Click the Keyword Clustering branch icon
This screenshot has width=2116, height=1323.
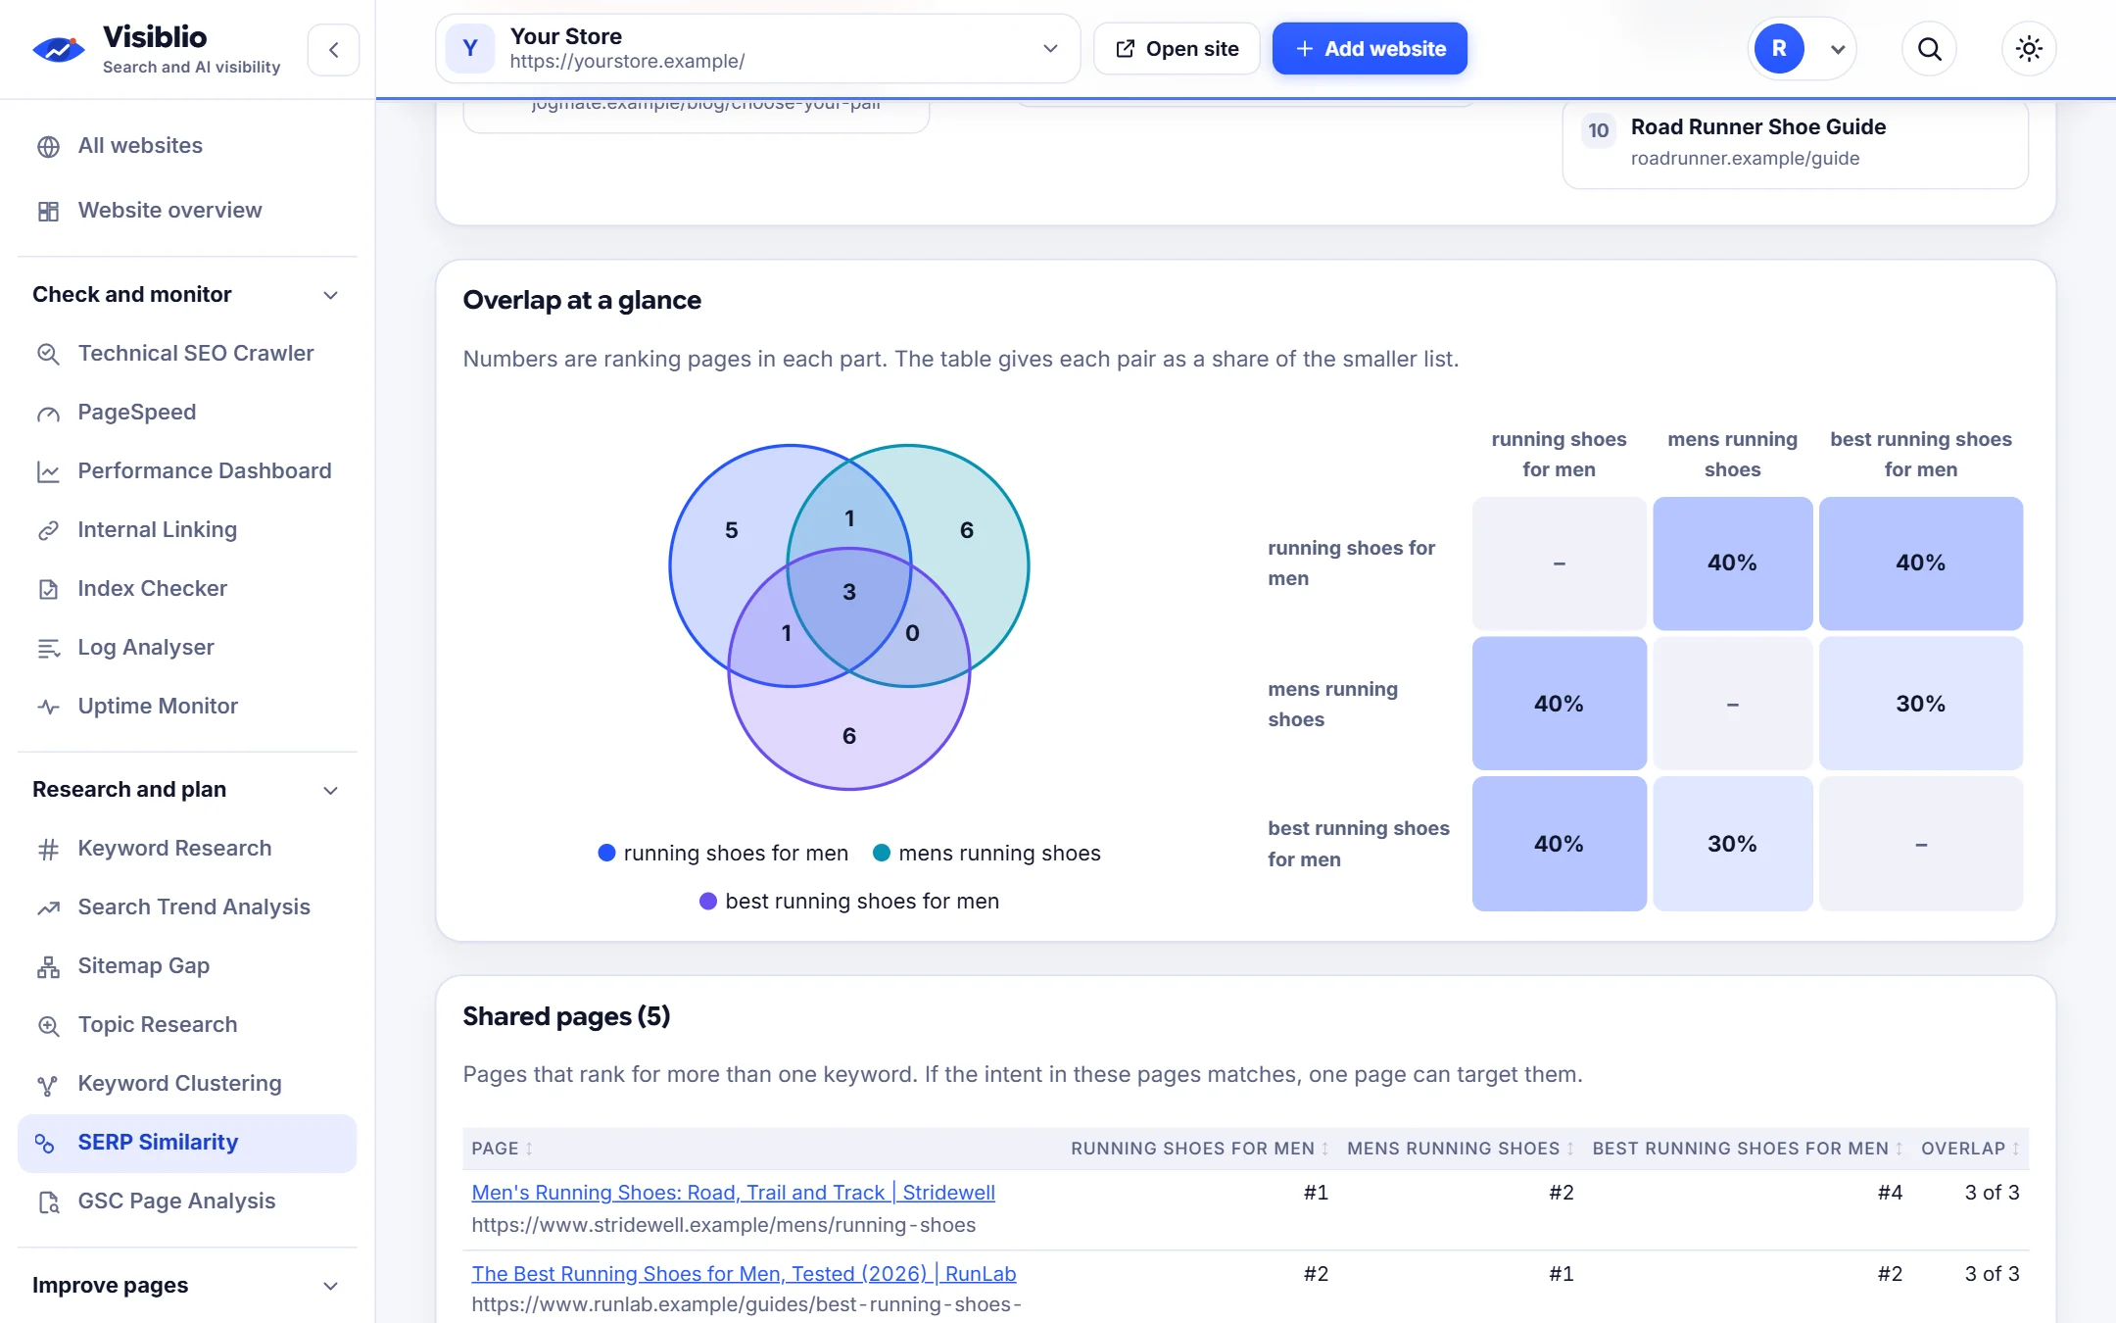(x=48, y=1084)
